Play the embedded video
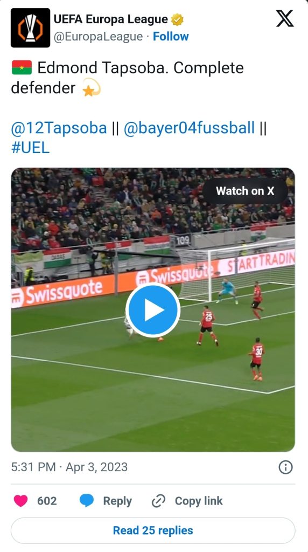The image size is (308, 552). click(153, 310)
